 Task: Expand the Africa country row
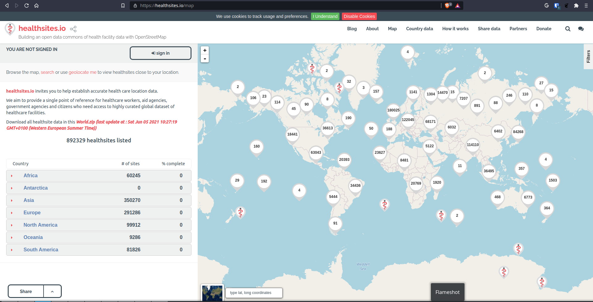[x=12, y=176]
